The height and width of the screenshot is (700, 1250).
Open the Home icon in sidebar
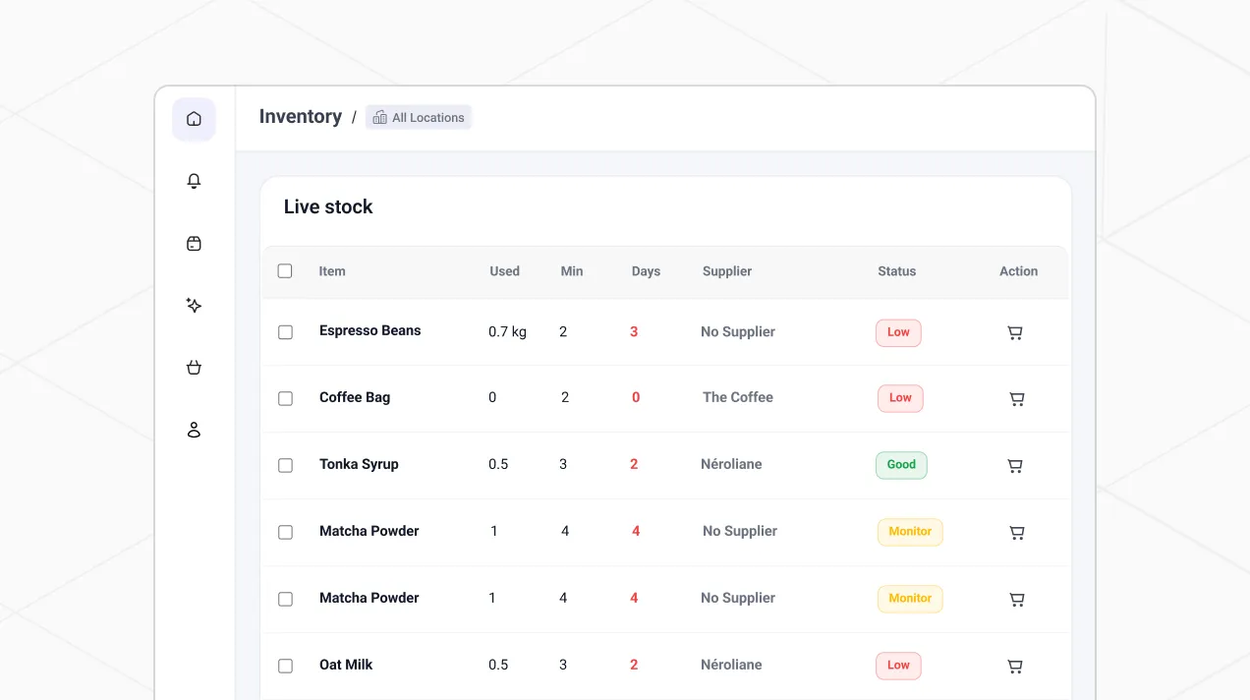tap(194, 119)
